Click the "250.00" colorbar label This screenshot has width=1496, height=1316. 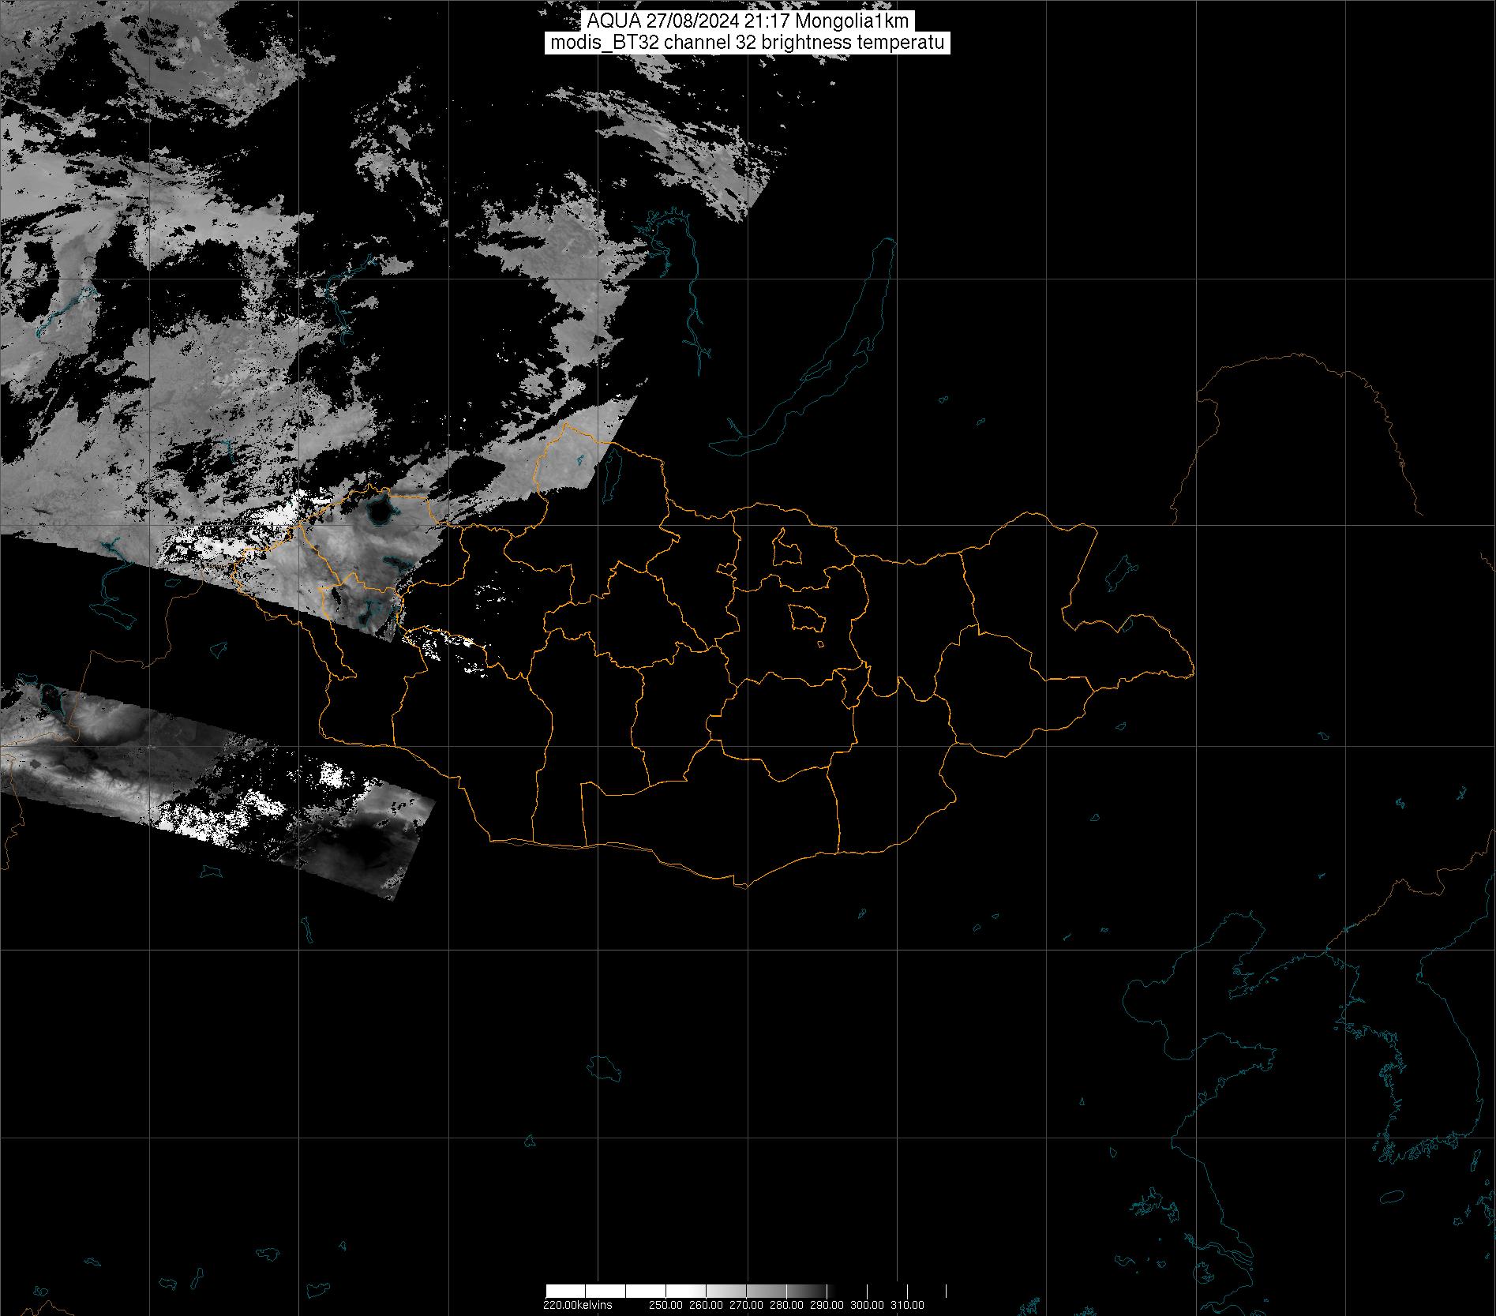click(x=666, y=1305)
